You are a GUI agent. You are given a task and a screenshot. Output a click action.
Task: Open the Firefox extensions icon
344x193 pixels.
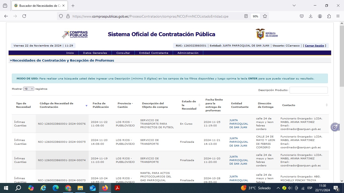tap(329, 16)
